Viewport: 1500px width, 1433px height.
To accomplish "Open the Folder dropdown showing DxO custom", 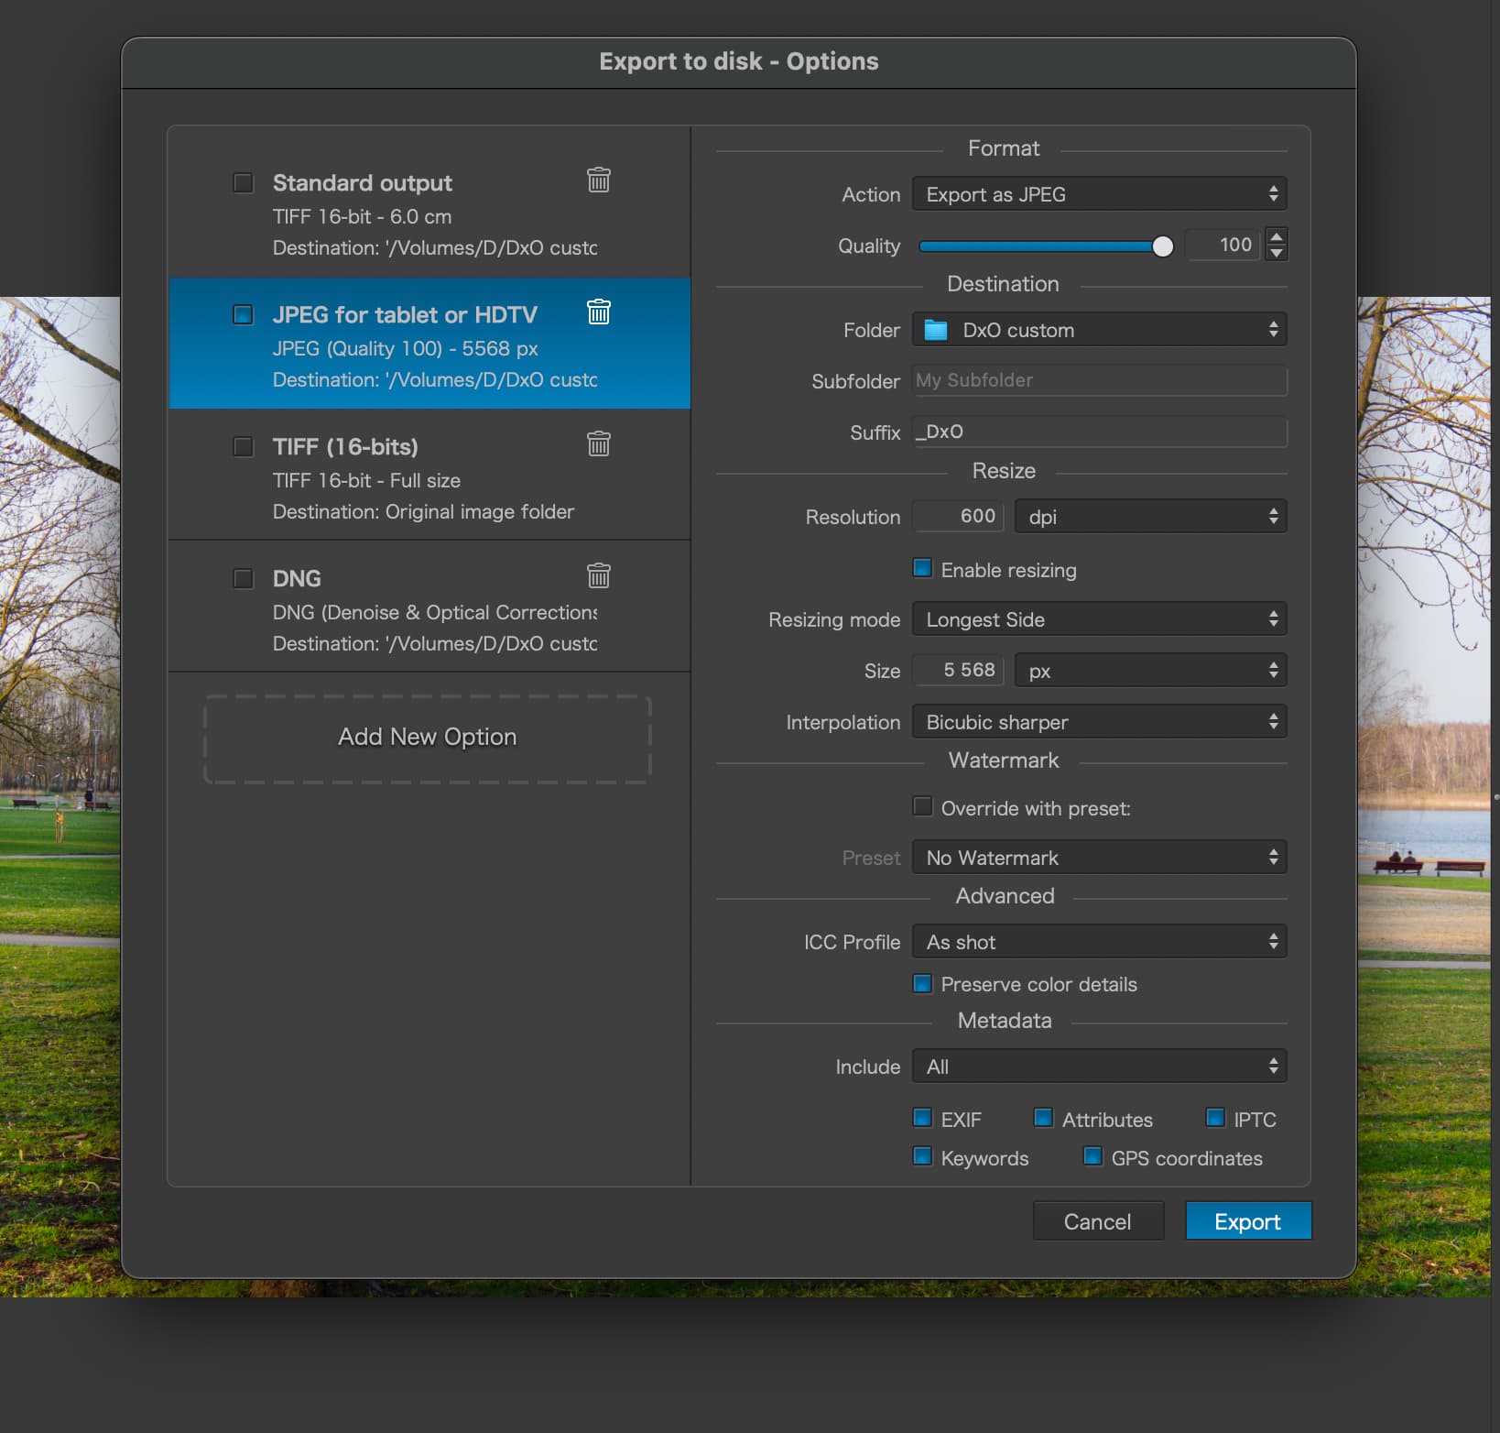I will (1099, 330).
